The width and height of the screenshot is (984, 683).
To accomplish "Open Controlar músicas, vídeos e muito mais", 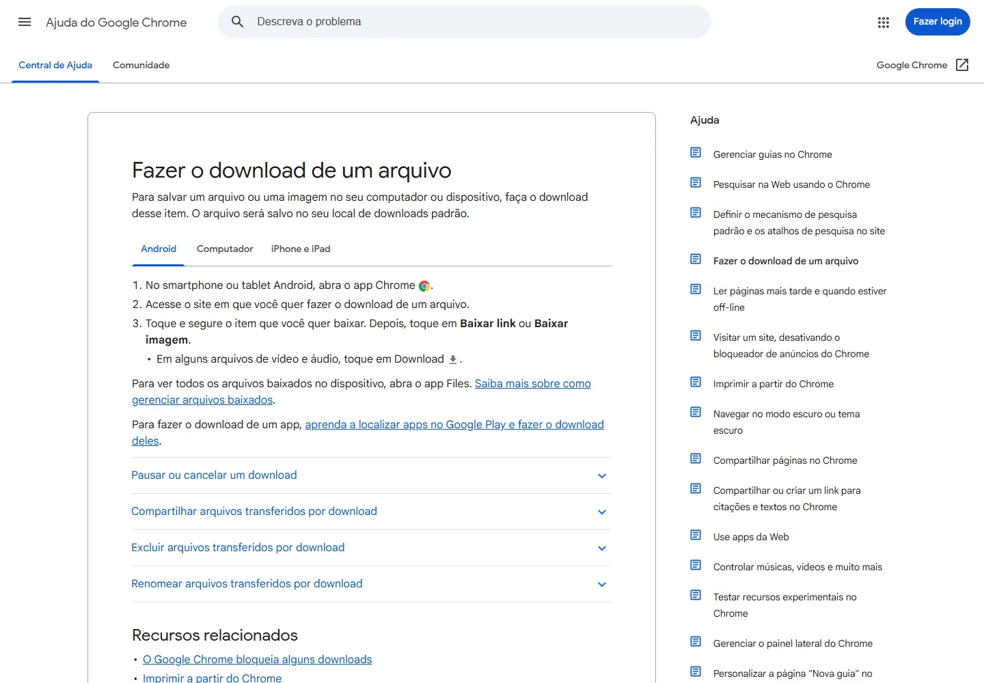I will coord(797,567).
